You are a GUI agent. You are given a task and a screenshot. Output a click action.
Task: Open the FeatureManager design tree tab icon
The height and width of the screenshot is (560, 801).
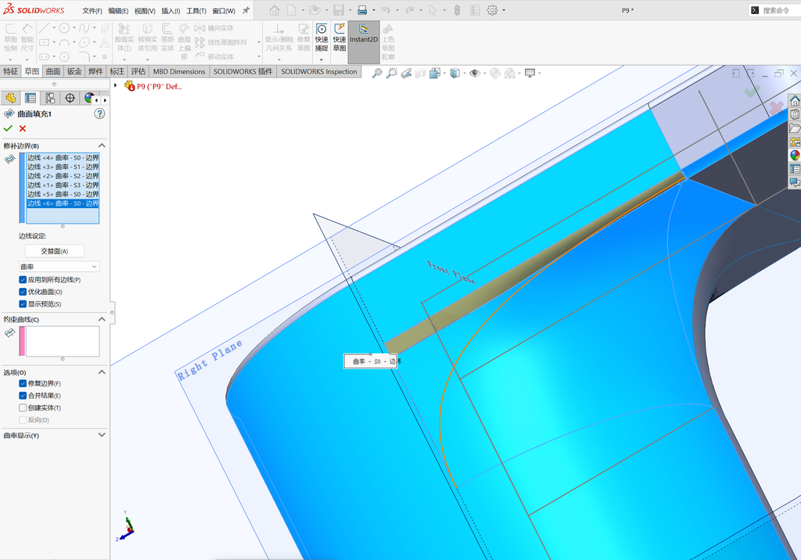pos(11,98)
